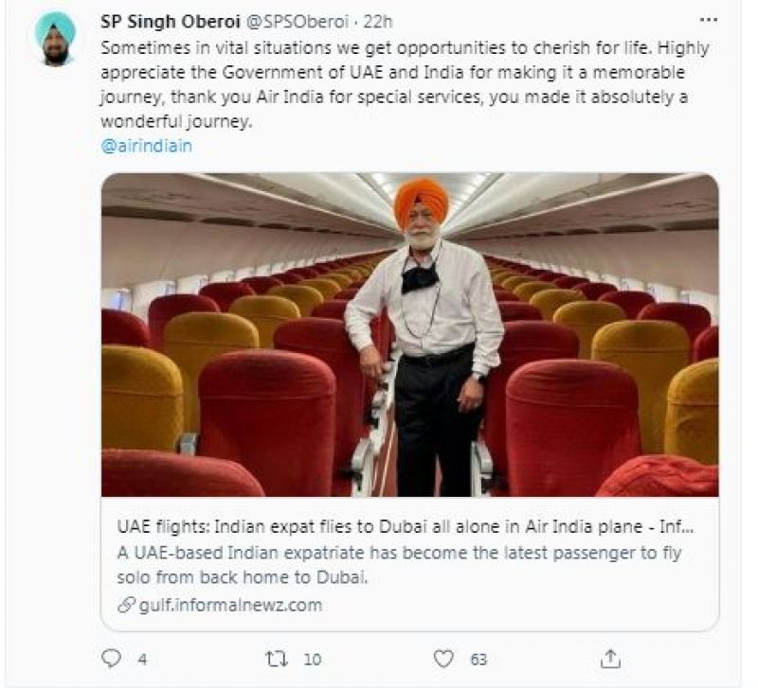
Task: Open the @airindiain mention
Action: pos(145,147)
